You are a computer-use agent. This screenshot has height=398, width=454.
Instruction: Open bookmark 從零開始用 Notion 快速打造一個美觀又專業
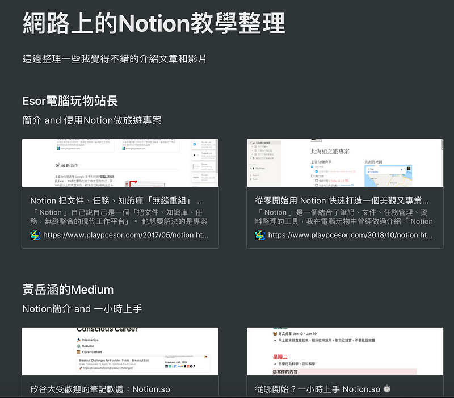point(342,200)
